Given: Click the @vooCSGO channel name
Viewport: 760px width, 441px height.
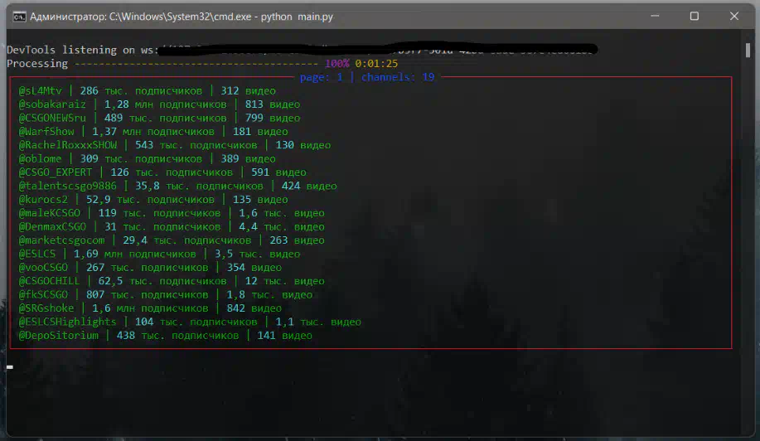Looking at the screenshot, I should (43, 267).
